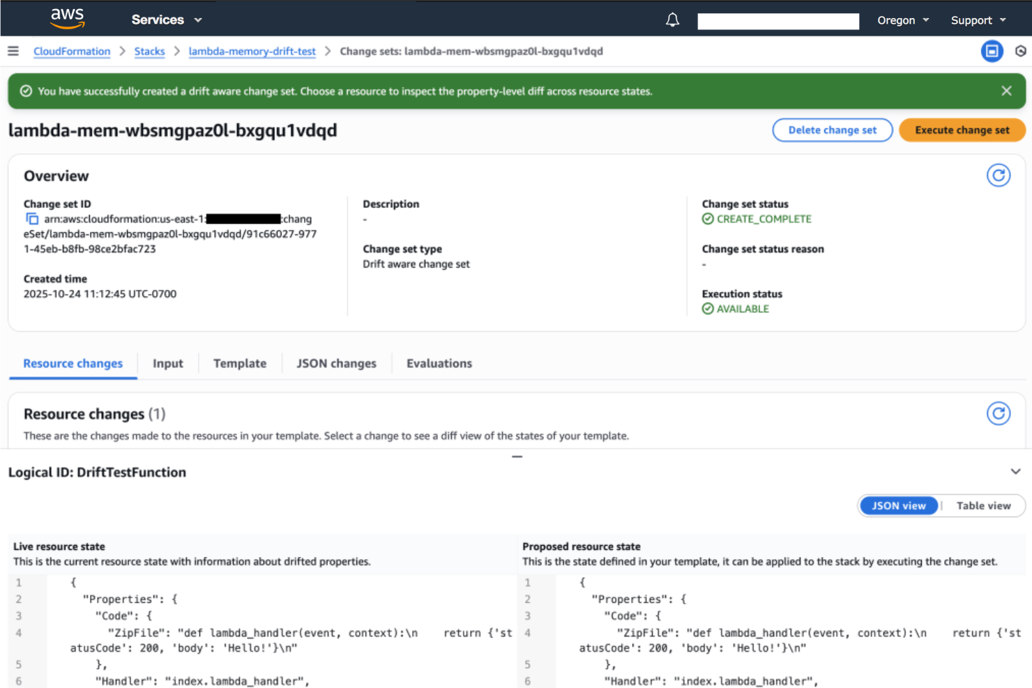This screenshot has height=688, width=1032.
Task: Open the CloudFormation settings hexagon icon
Action: click(1020, 51)
